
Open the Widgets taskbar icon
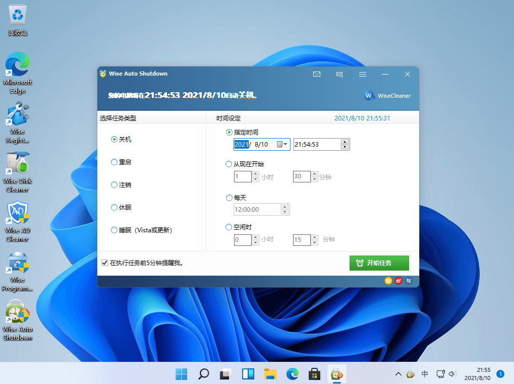(248, 374)
